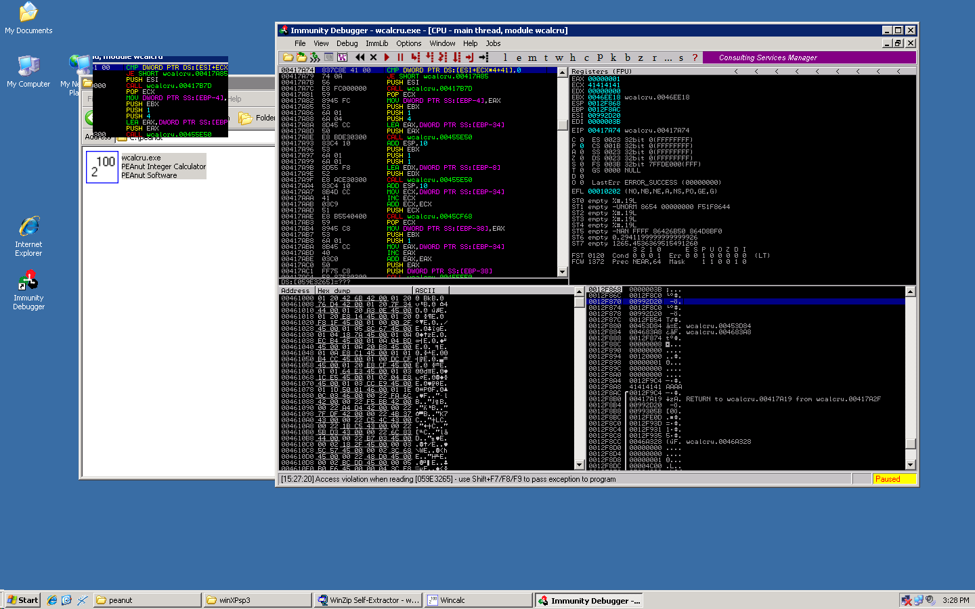Show threads with 't' toolbar button
975x609 pixels.
point(546,58)
